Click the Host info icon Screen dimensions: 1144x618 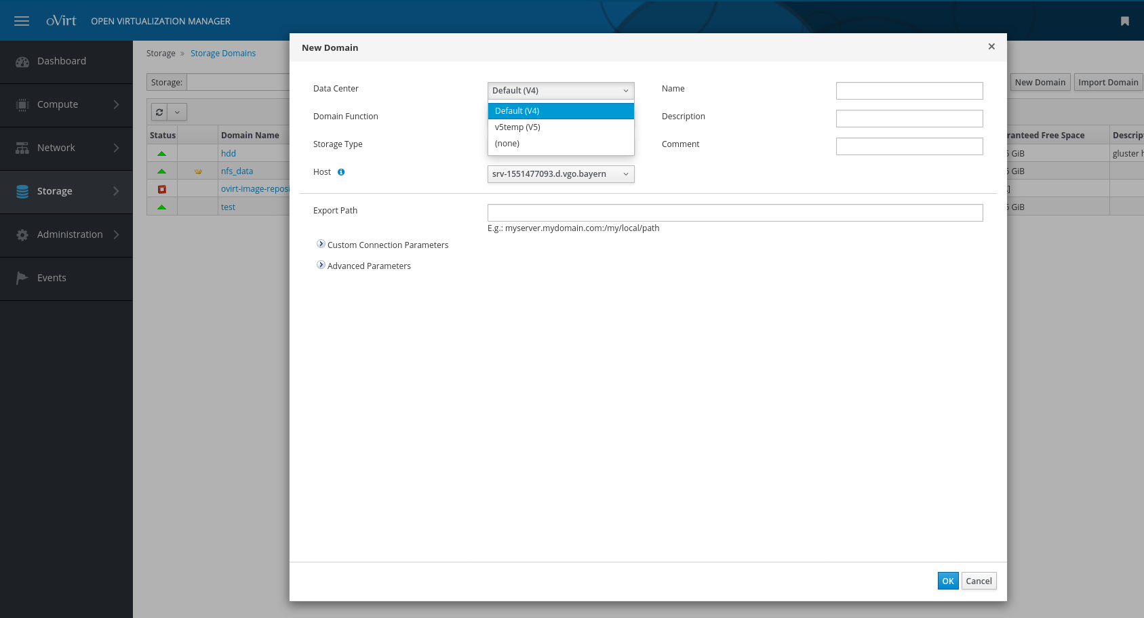[341, 172]
